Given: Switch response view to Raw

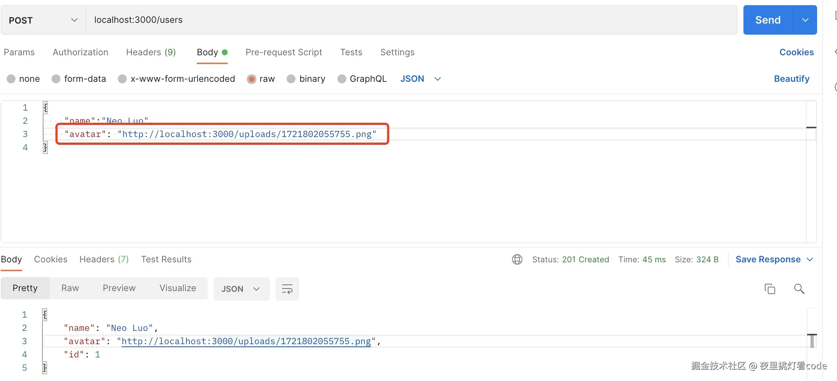Looking at the screenshot, I should (70, 288).
